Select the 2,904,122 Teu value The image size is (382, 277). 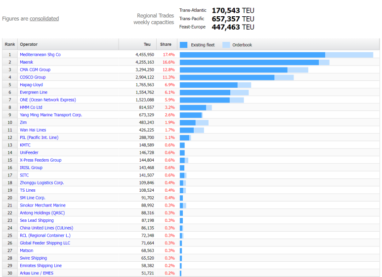[x=145, y=77]
